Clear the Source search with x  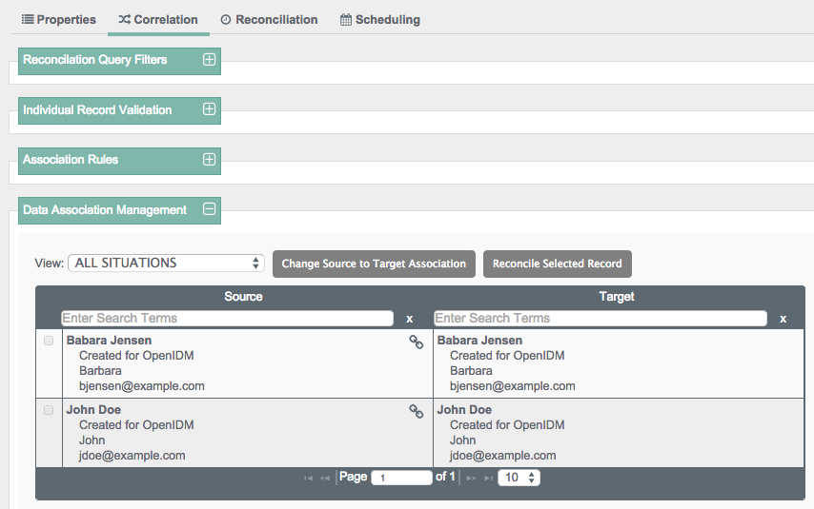pyautogui.click(x=410, y=319)
